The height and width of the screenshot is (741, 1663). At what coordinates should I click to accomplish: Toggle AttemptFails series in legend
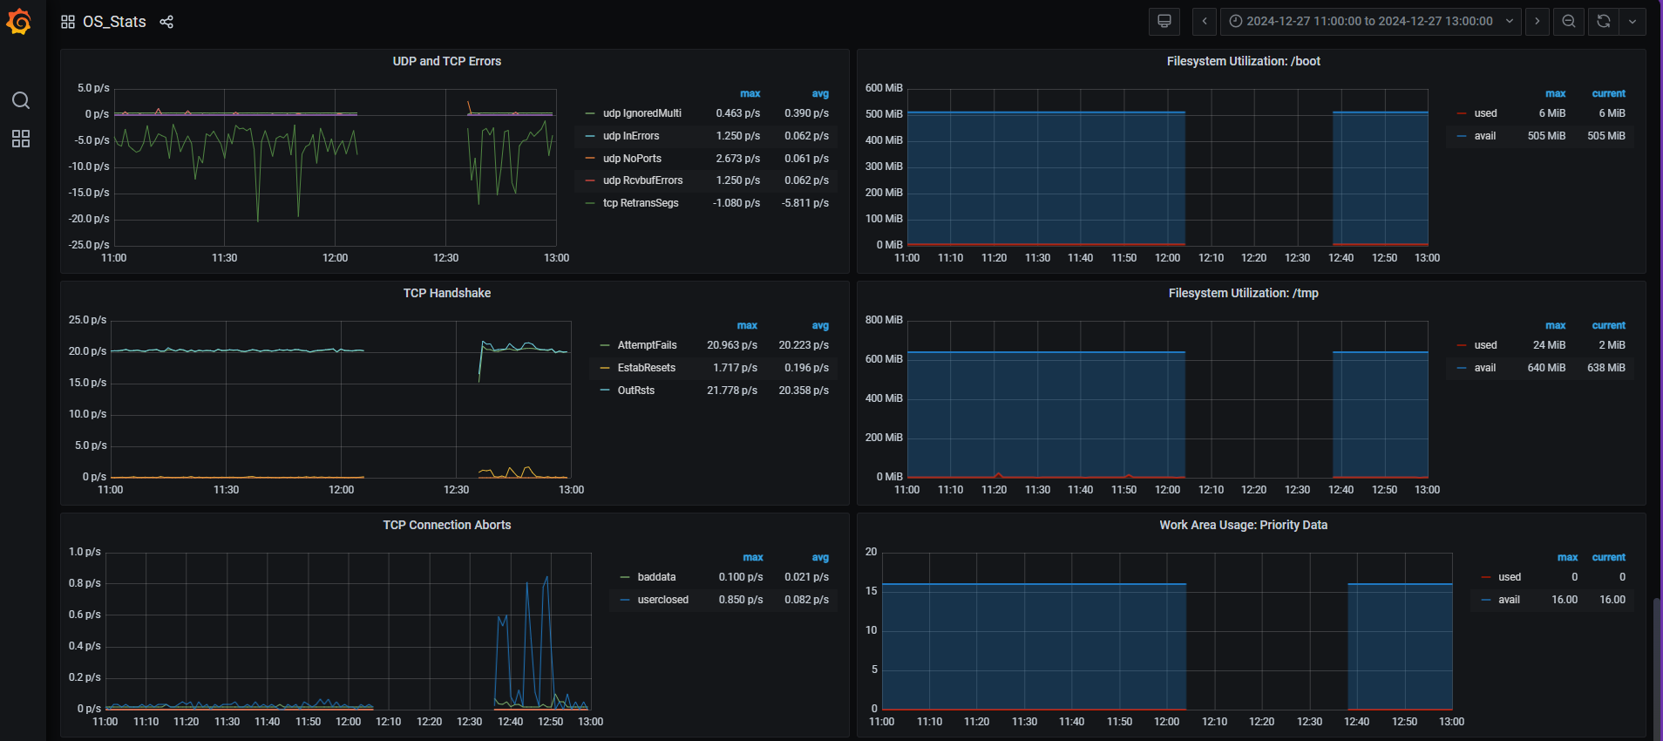tap(648, 345)
